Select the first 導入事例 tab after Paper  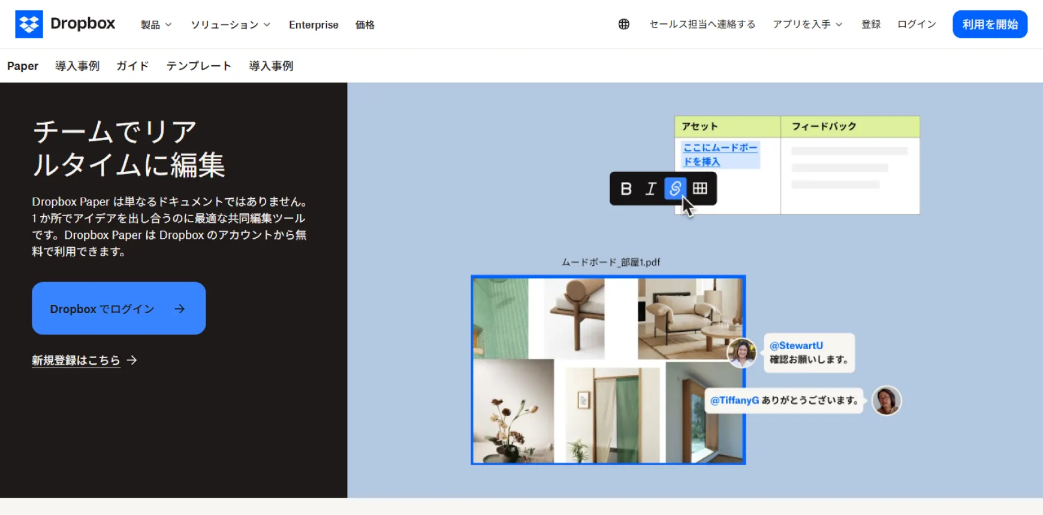[x=77, y=66]
